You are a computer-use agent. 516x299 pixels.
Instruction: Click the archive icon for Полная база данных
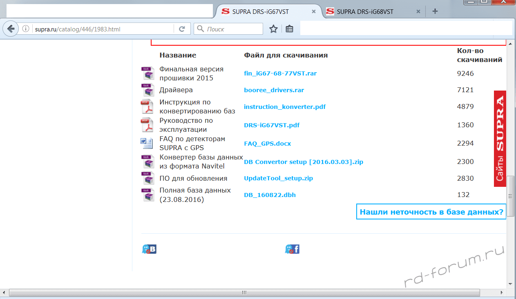coord(147,195)
